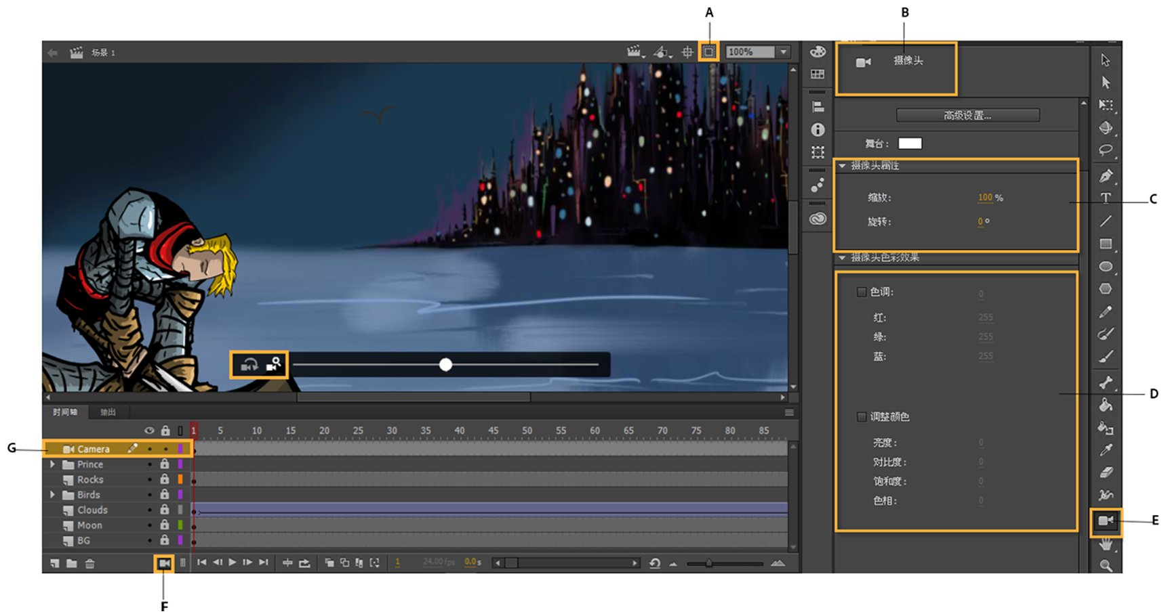Select the Bone tool

1106,382
